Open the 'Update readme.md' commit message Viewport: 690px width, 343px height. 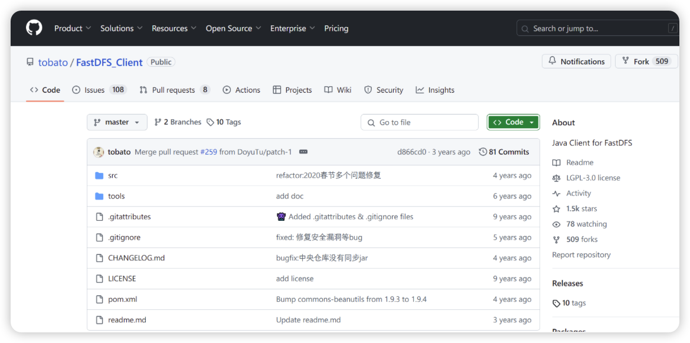point(309,320)
